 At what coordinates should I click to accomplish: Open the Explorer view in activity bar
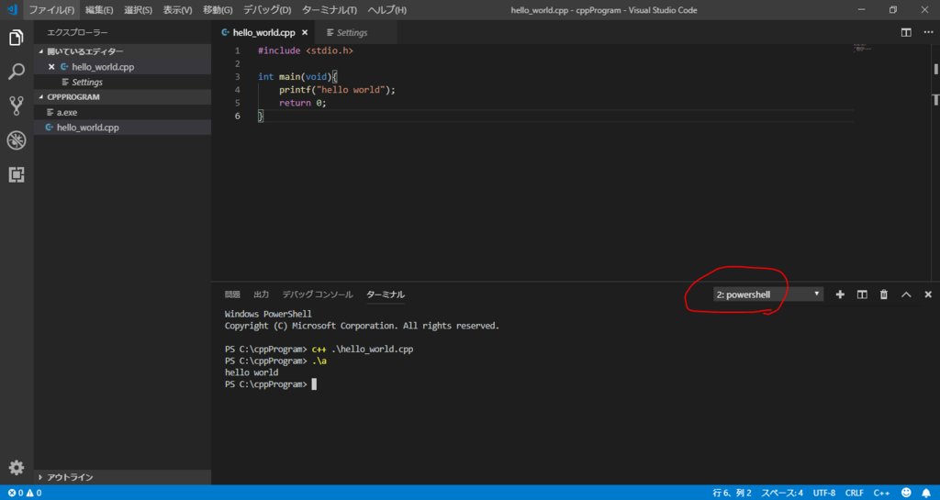point(17,38)
